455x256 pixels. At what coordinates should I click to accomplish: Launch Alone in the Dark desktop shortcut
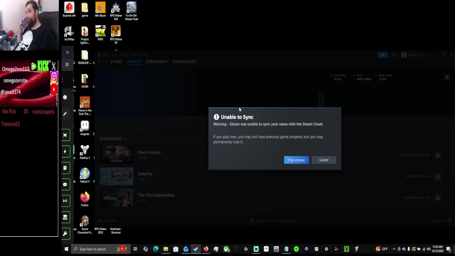[85, 106]
